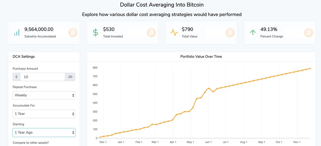Click the chart peak data point near Jun 1
Screen dimensions: 321x146
tap(209, 88)
